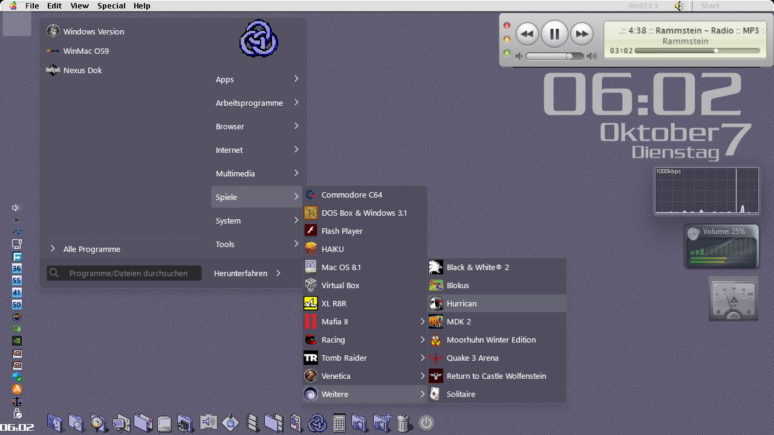Skip to the previous track in the player
Viewport: 774px width, 435px height.
(x=527, y=34)
